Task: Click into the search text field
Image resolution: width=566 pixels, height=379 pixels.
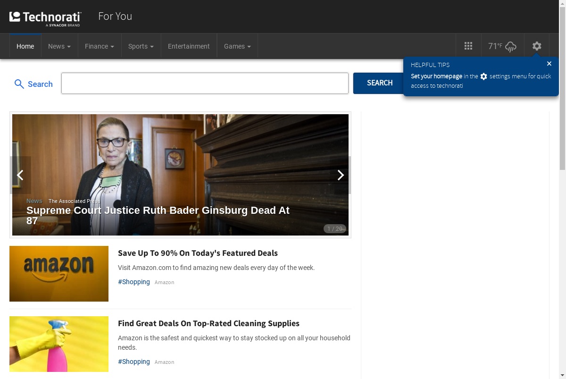Action: (205, 83)
